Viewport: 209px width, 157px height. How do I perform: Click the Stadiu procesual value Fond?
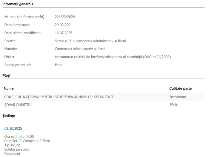point(59,65)
